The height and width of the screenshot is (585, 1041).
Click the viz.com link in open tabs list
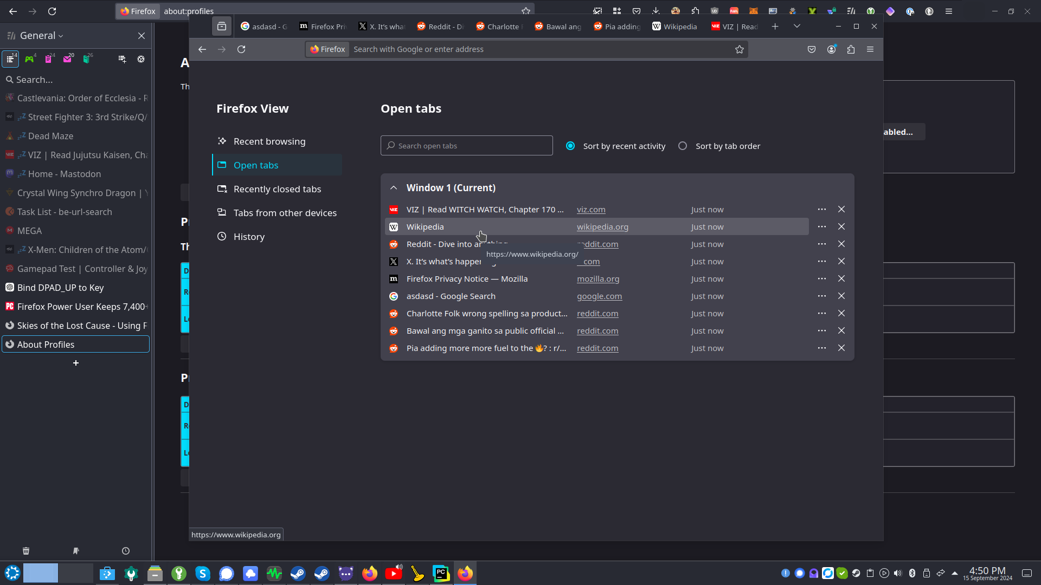(591, 210)
